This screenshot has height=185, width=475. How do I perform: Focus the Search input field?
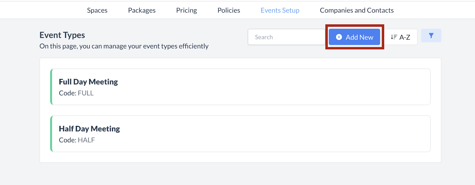(x=286, y=37)
